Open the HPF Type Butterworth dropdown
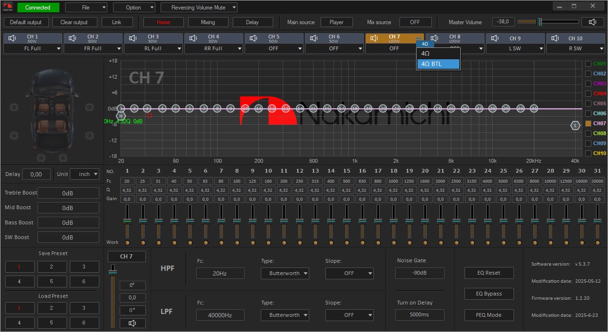The width and height of the screenshot is (608, 332). [x=285, y=273]
